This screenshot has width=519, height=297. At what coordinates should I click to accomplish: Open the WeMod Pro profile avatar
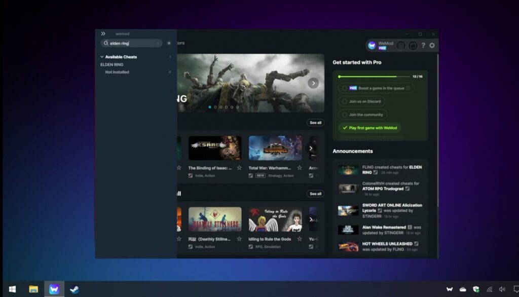click(x=372, y=46)
